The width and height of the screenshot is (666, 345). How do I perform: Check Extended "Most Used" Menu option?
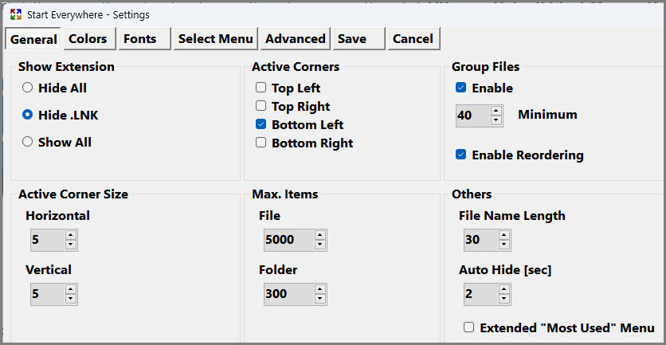click(x=469, y=327)
